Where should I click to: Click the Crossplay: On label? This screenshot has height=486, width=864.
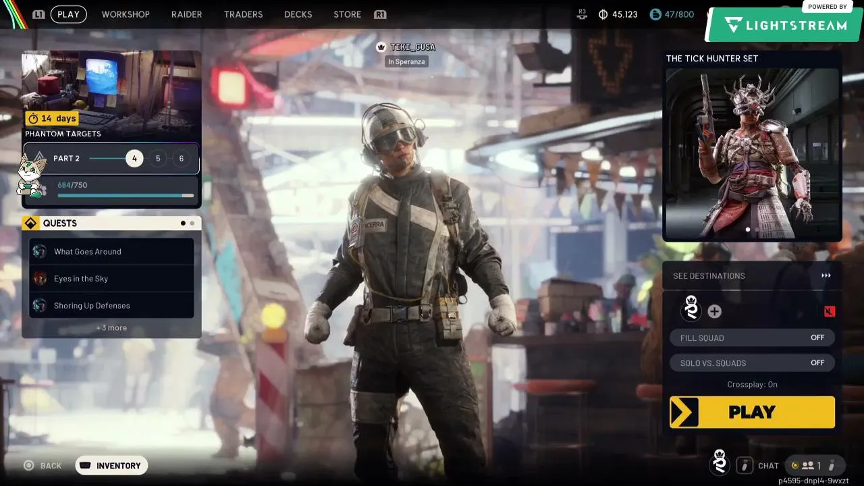pos(752,385)
